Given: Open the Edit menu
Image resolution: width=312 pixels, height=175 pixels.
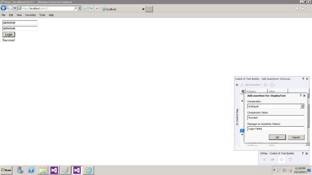Looking at the screenshot, I should (x=11, y=15).
